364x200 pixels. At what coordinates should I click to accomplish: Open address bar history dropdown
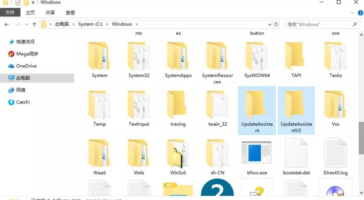coord(270,24)
